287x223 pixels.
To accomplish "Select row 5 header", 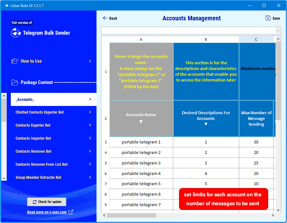I will pyautogui.click(x=106, y=163).
